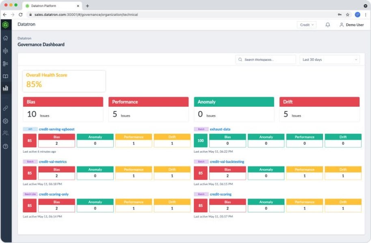Image resolution: width=371 pixels, height=243 pixels.
Task: Open the link integrations icon in sidebar
Action: coord(5,108)
